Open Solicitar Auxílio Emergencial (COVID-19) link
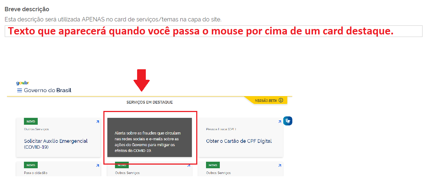 click(56, 144)
